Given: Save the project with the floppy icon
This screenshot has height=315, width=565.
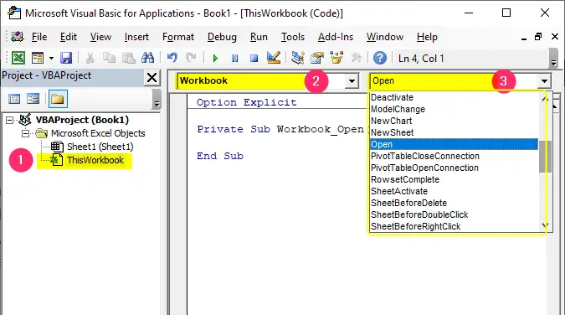Looking at the screenshot, I should [x=66, y=58].
